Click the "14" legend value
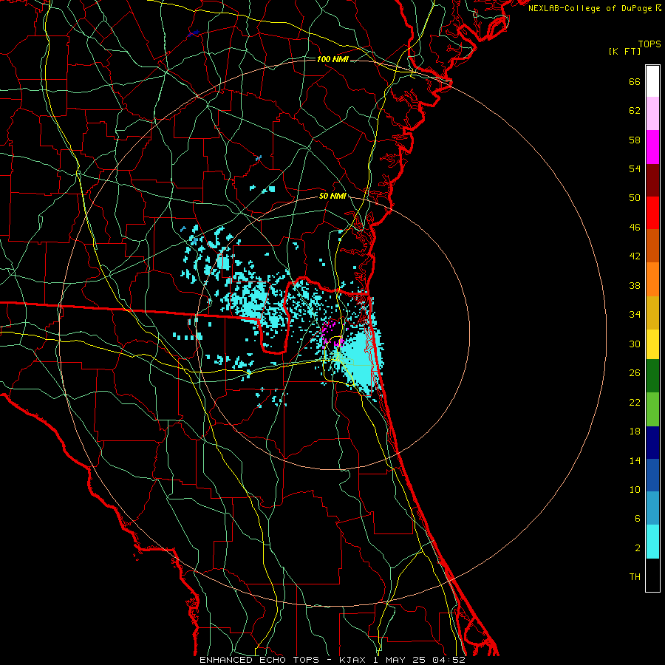This screenshot has height=665, width=665. pyautogui.click(x=635, y=460)
